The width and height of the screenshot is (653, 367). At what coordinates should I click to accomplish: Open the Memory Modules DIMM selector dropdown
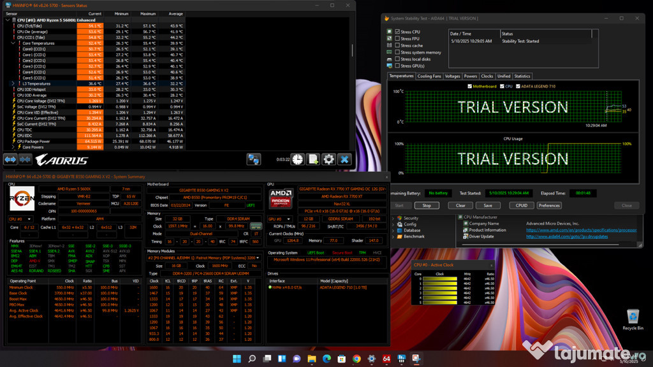203,258
